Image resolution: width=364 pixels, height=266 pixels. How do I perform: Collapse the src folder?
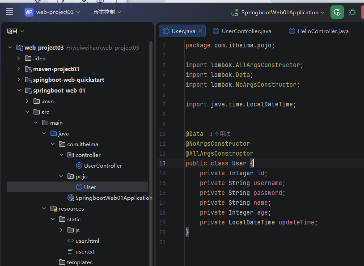tap(27, 112)
